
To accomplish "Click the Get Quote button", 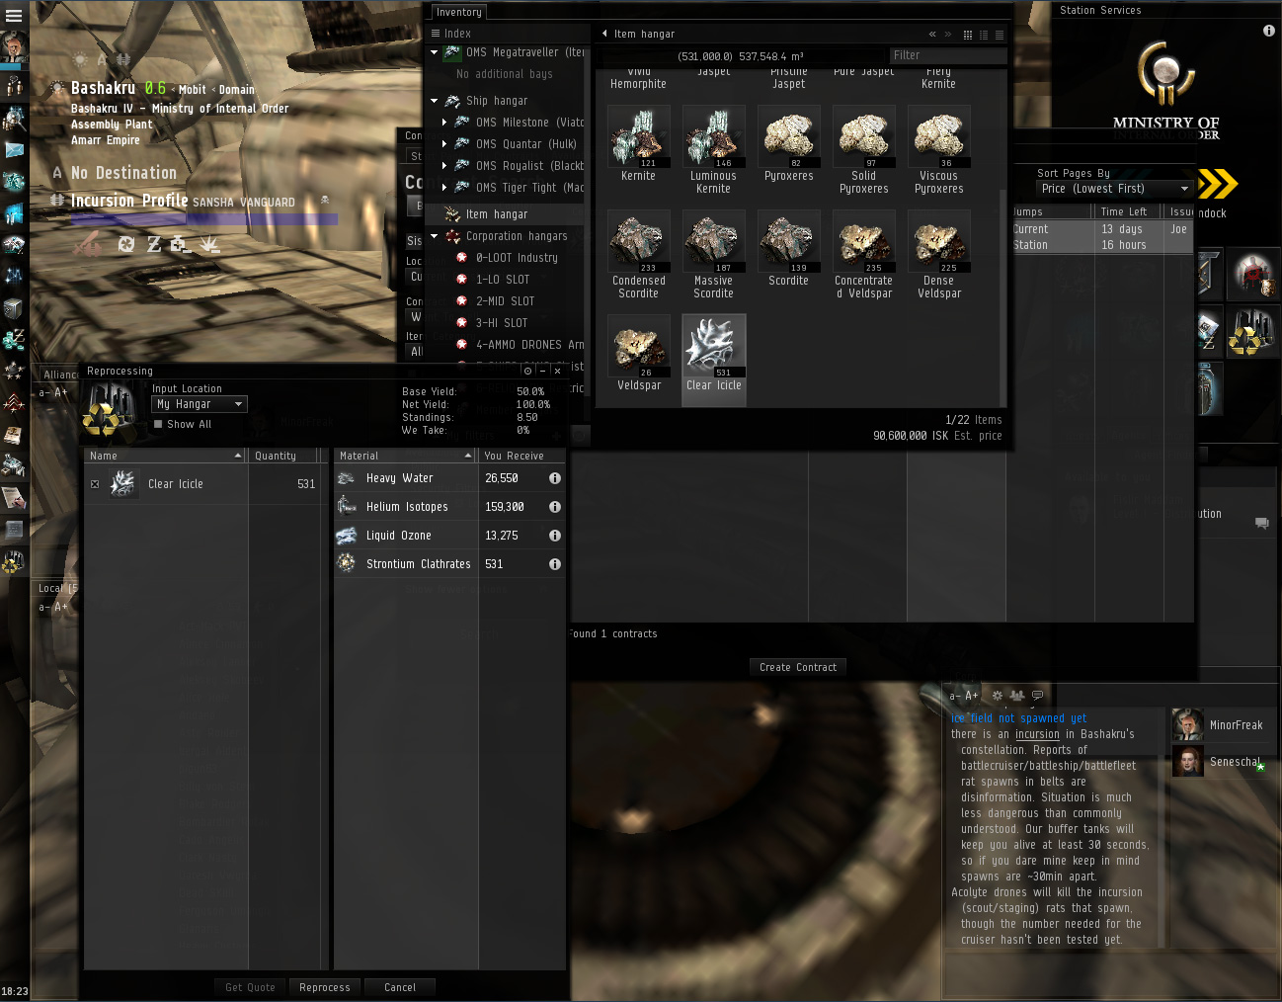I will coord(250,987).
